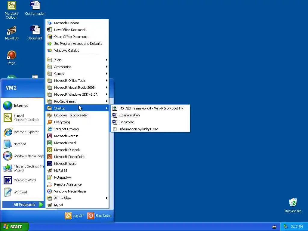Open Internet Explorer in All Programs list
Screen dimensions: 308x231
[x=77, y=129]
